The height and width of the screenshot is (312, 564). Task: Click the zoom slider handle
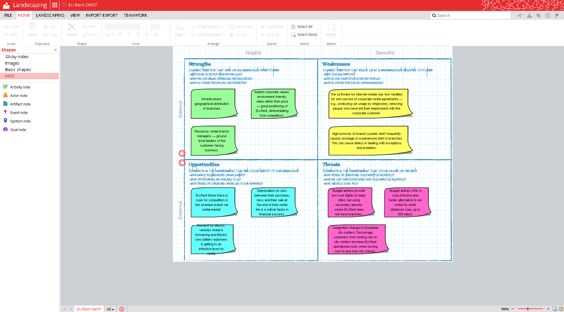coord(528,309)
